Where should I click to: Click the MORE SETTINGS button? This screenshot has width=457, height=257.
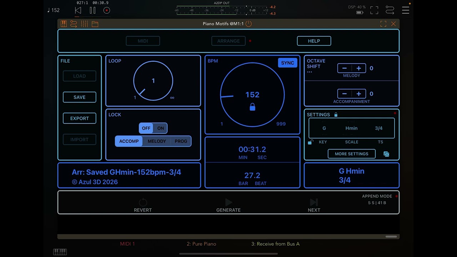(352, 154)
